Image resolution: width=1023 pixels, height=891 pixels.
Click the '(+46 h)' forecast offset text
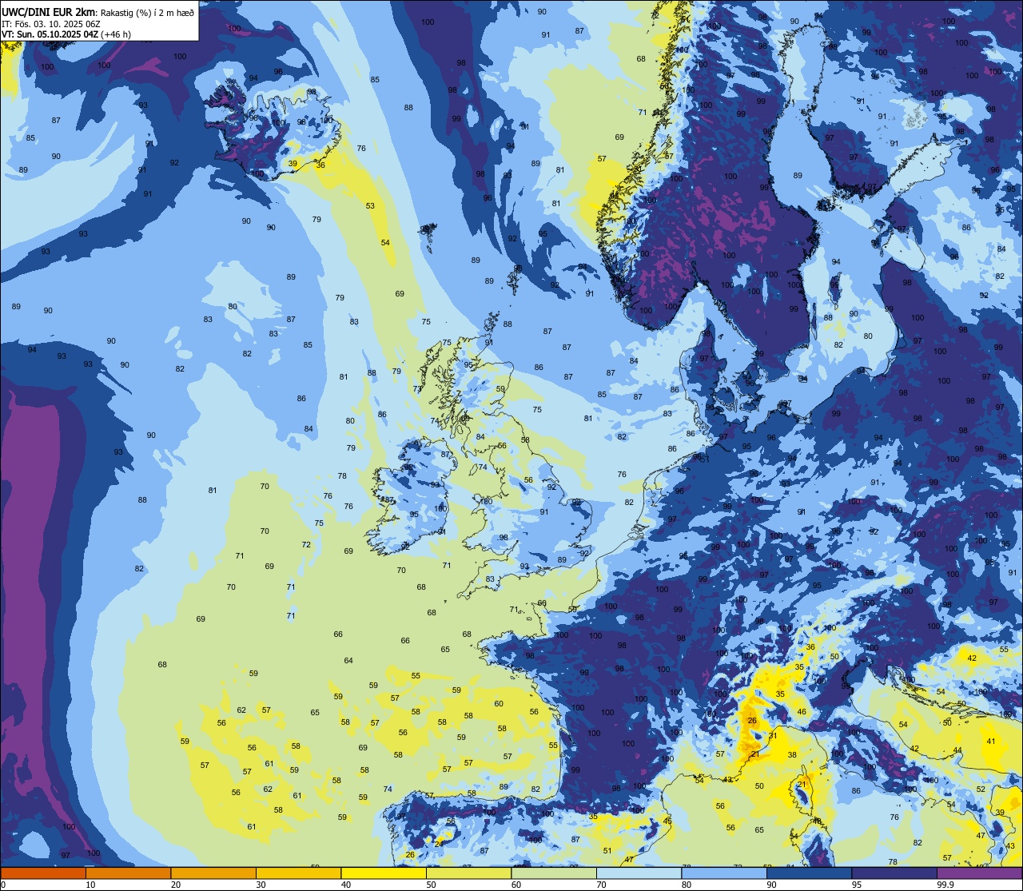(117, 34)
